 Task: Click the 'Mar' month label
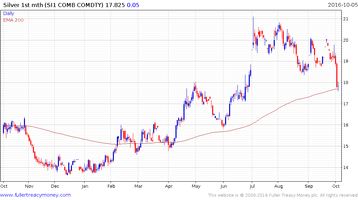coord(138,186)
